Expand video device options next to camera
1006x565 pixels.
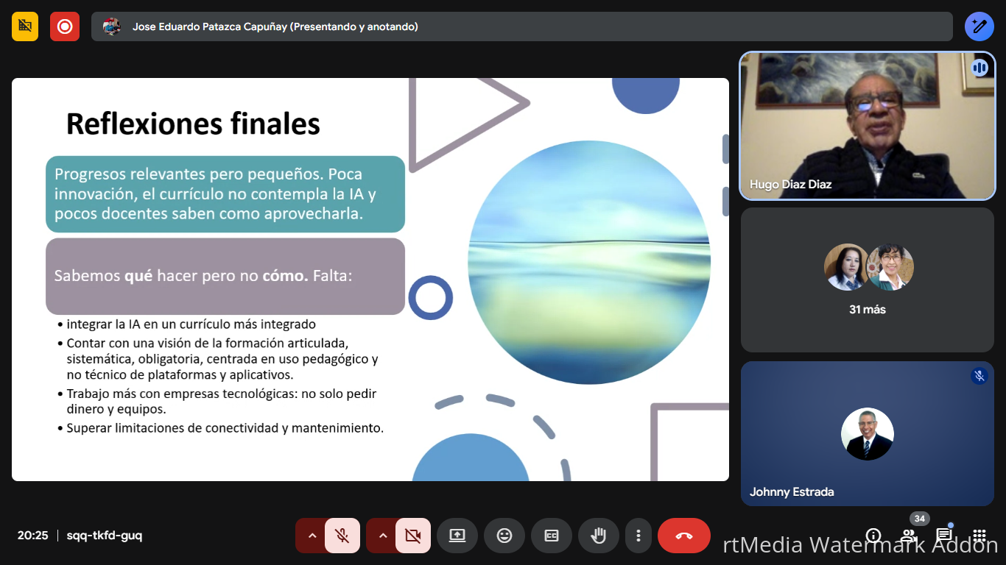[x=382, y=536]
